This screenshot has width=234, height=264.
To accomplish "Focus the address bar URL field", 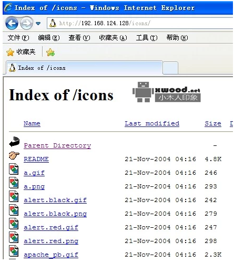I will click(140, 23).
